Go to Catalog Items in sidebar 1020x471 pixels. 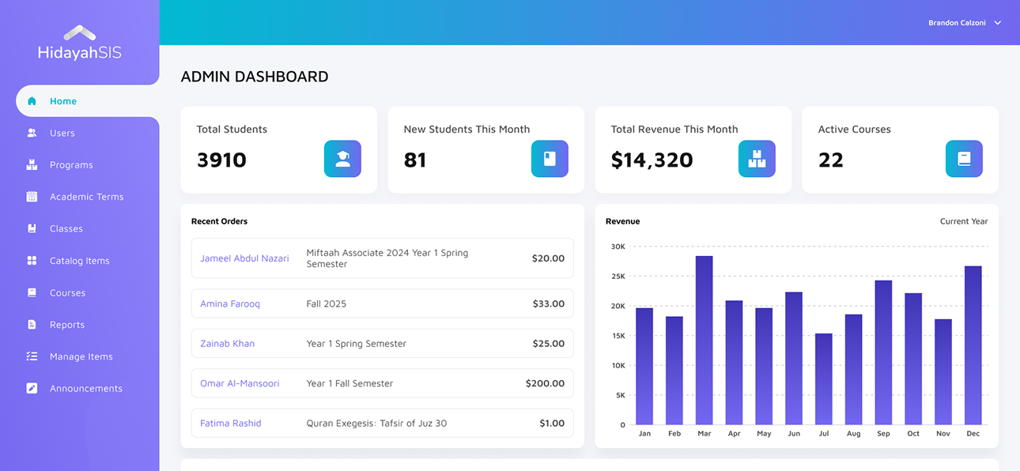[x=79, y=261]
